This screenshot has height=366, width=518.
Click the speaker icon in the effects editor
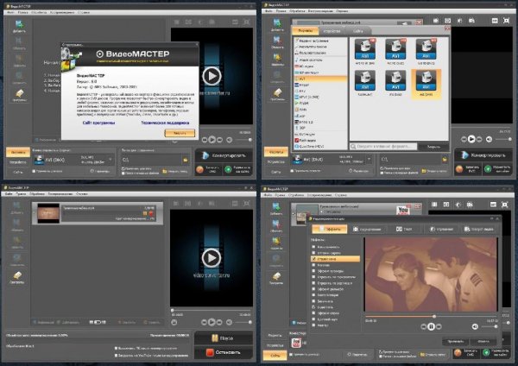[475, 326]
